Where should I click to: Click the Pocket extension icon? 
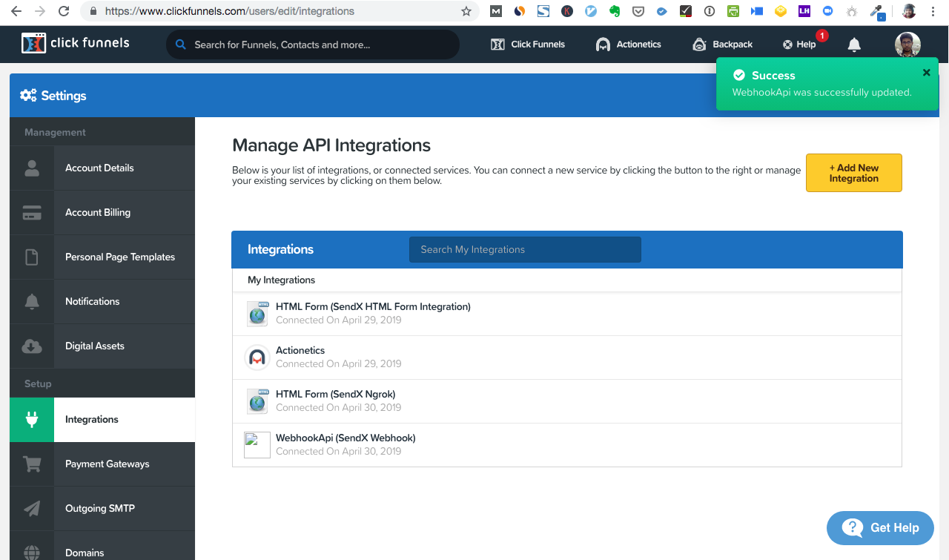coord(638,11)
